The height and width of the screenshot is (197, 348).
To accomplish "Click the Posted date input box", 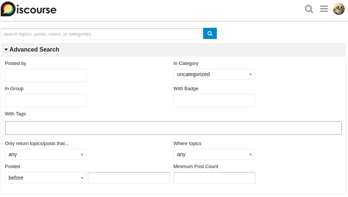I will point(129,178).
